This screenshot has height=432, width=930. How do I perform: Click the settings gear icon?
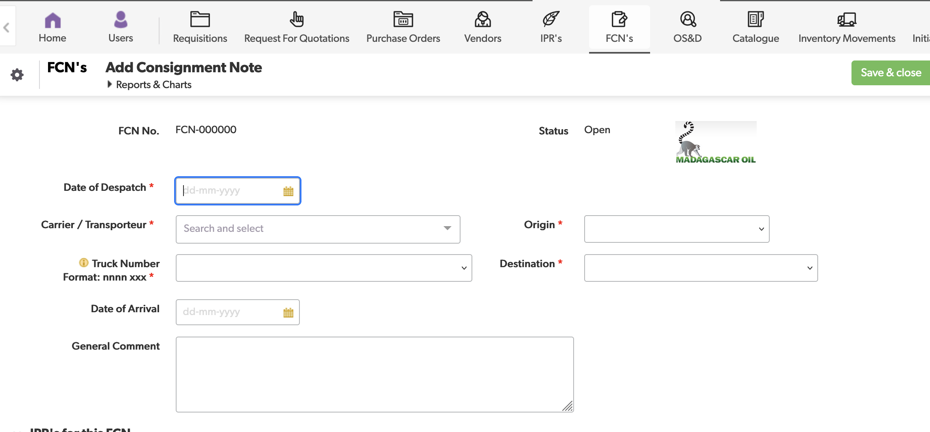(x=17, y=75)
